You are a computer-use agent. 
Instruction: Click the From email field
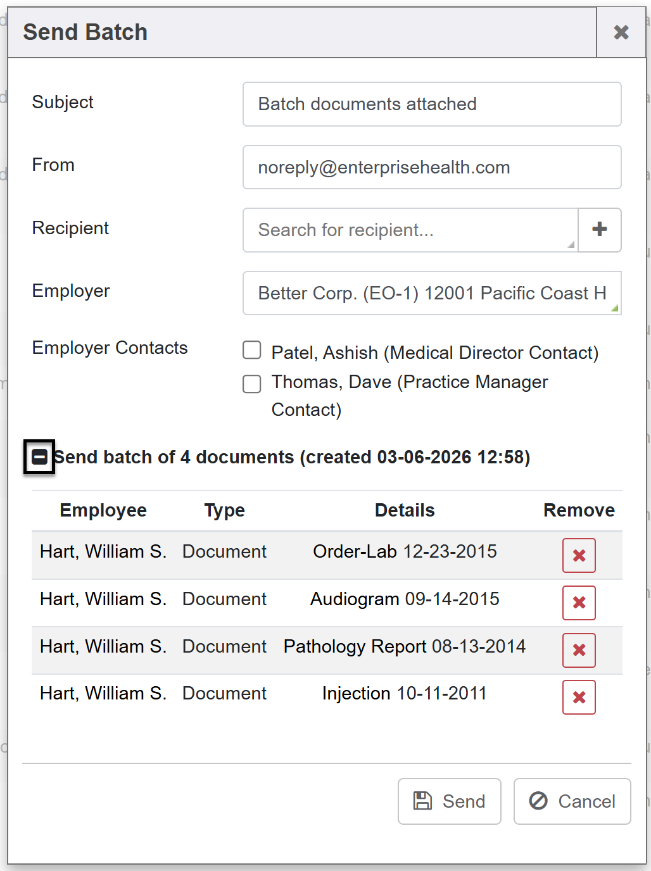(x=431, y=167)
